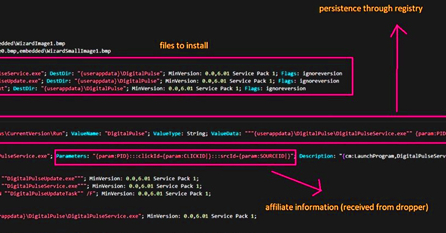Click the ValueData keyword

(x=225, y=134)
